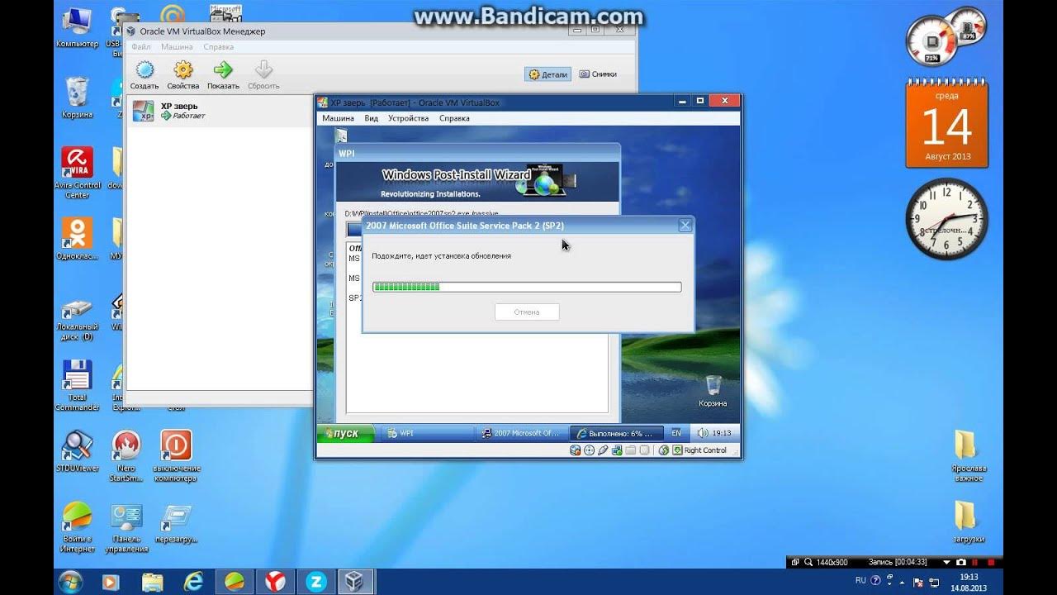
Task: Click the greyed Сбросить (Reset) arrow icon
Action: click(263, 74)
